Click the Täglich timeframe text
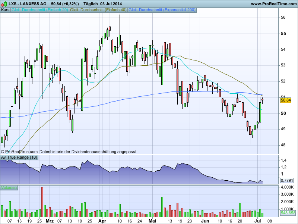Image resolution: width=298 pixels, height=224 pixels. pos(91,4)
